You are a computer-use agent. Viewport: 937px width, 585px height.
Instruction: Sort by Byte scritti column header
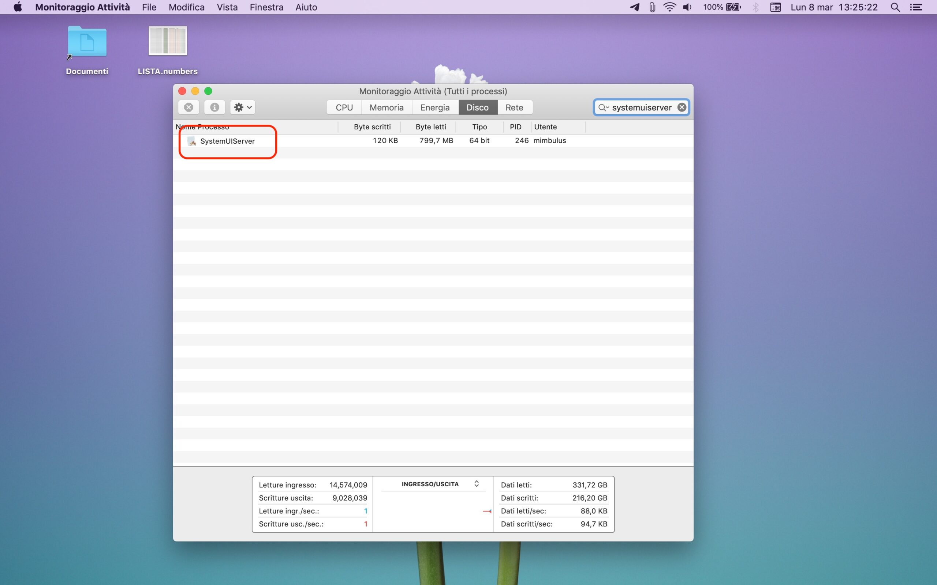pos(372,127)
